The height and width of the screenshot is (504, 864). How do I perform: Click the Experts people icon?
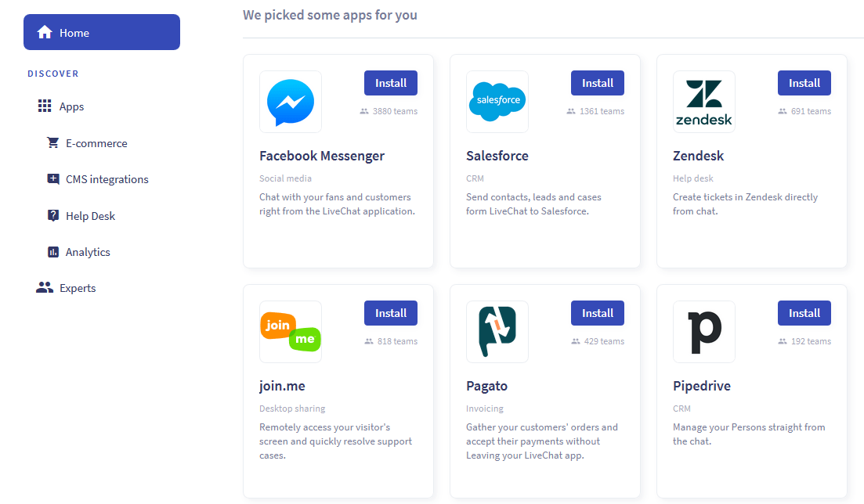[45, 287]
